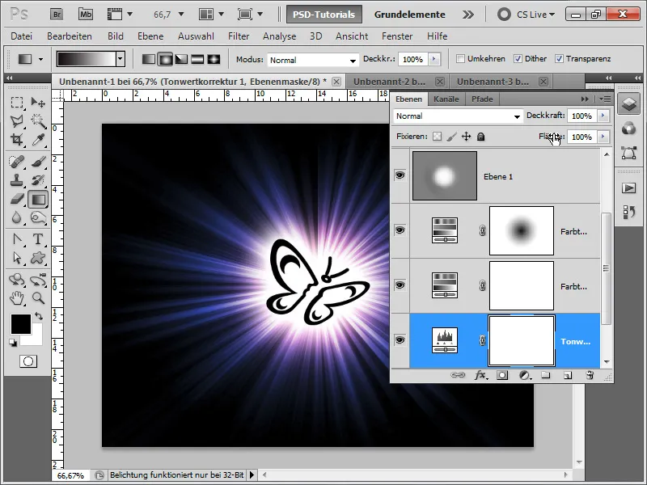Image resolution: width=647 pixels, height=485 pixels.
Task: Open the Modus blend mode dropdown
Action: (x=312, y=60)
